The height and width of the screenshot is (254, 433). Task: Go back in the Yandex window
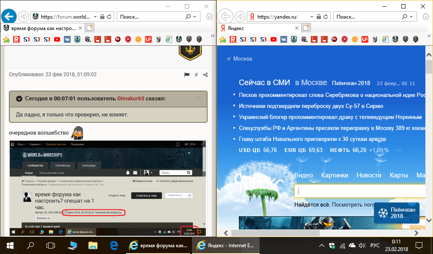tap(226, 17)
